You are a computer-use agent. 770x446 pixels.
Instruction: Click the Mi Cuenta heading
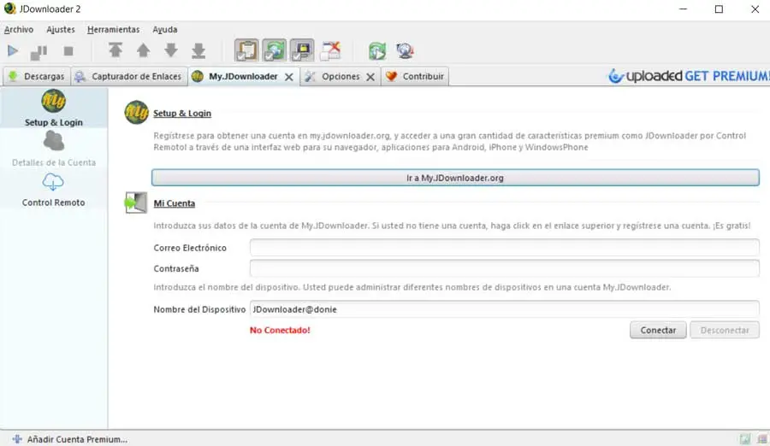pyautogui.click(x=175, y=203)
